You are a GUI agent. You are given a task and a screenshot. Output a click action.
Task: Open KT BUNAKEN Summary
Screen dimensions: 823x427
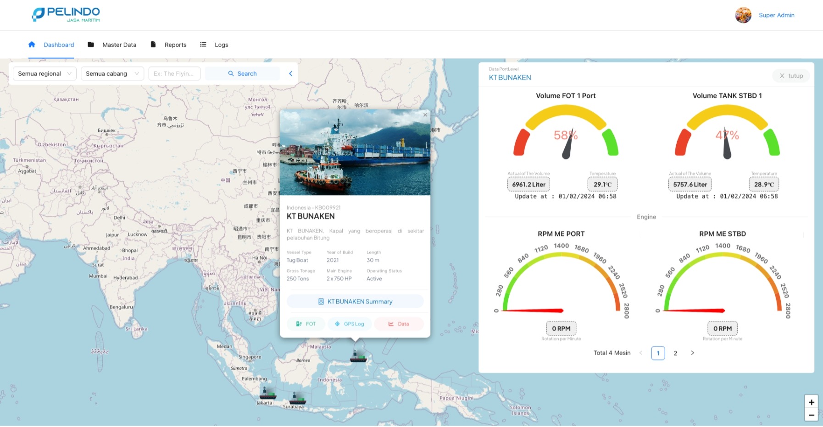click(x=355, y=301)
